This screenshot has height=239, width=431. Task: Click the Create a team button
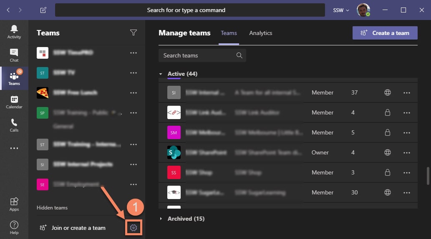(x=385, y=33)
